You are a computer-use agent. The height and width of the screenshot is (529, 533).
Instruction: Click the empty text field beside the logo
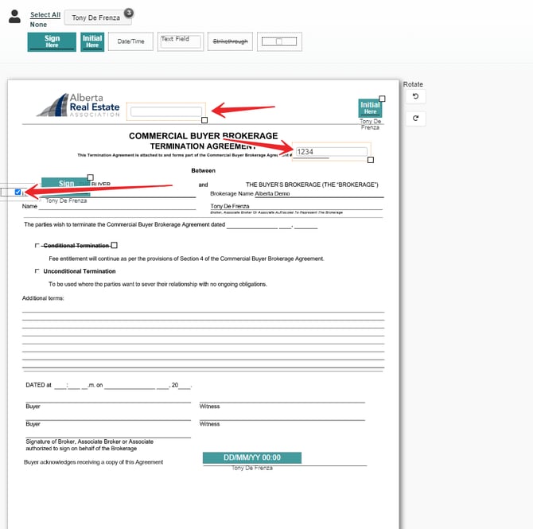click(x=166, y=111)
